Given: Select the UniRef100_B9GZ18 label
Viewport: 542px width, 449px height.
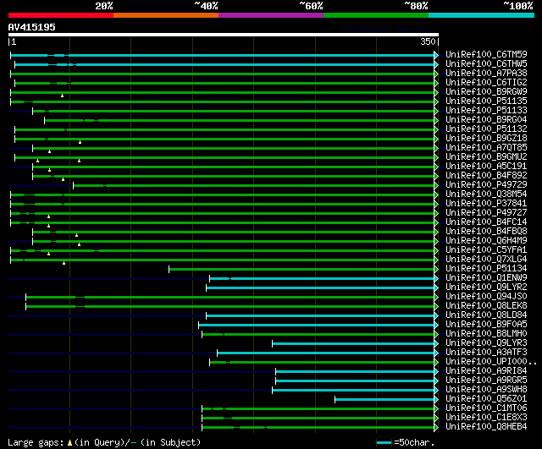Looking at the screenshot, I should click(x=486, y=139).
